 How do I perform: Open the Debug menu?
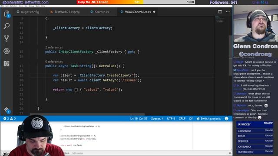point(31,6)
